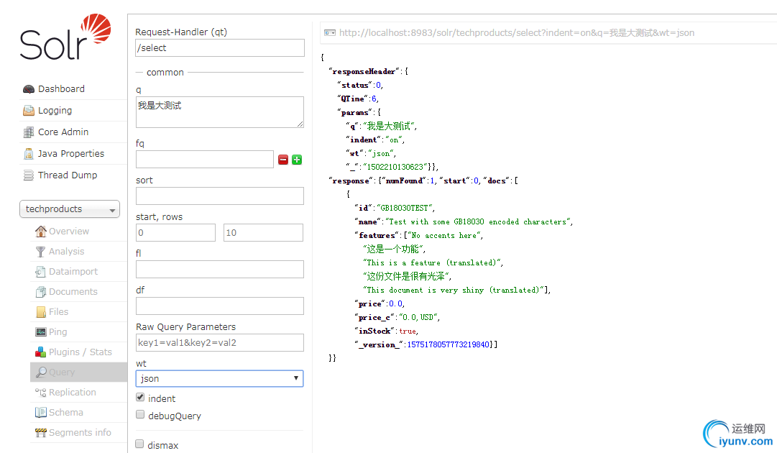Click the fl input field
Image resolution: width=777 pixels, height=453 pixels.
[219, 269]
